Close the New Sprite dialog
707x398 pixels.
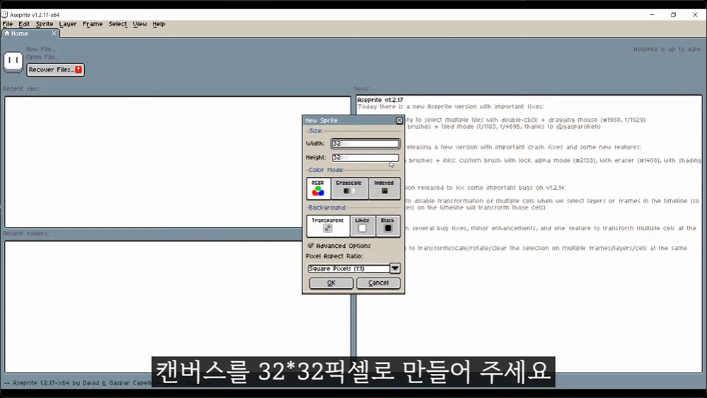pyautogui.click(x=399, y=120)
